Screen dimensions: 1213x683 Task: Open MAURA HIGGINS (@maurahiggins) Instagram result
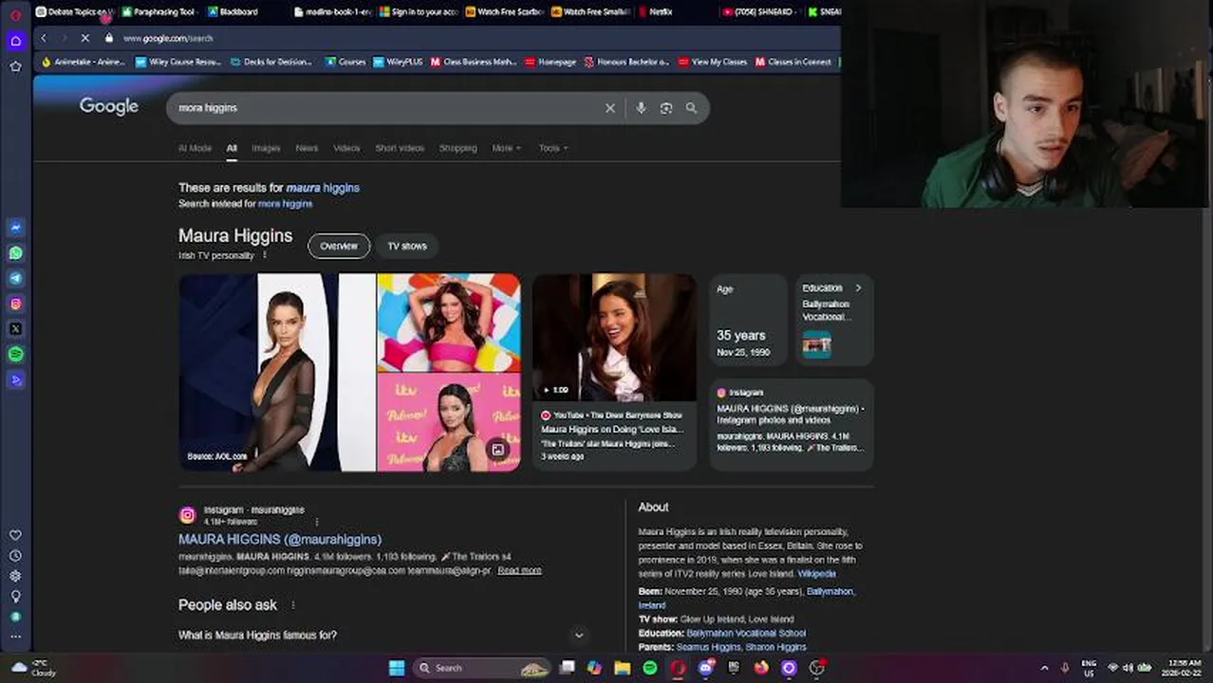[280, 539]
